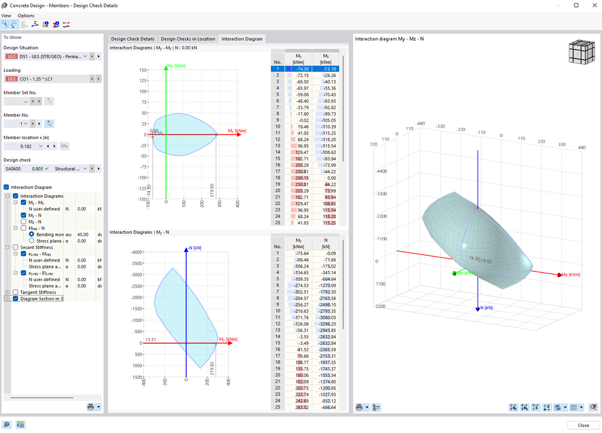Select row 1 in the My-Mz results table
The width and height of the screenshot is (602, 433).
pos(303,69)
